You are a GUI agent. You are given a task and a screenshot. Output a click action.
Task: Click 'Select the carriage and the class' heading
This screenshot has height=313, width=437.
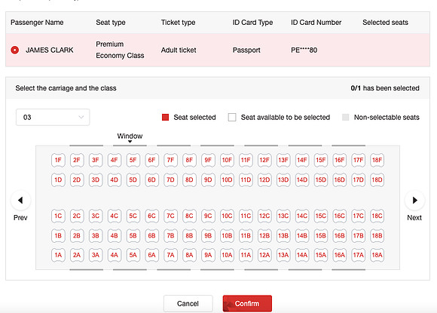tap(66, 88)
